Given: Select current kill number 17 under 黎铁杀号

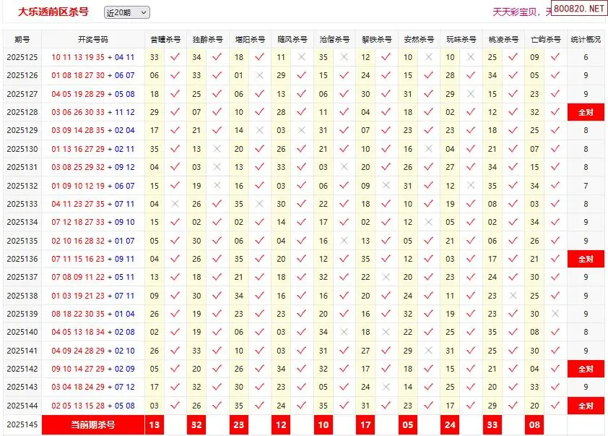Looking at the screenshot, I should (365, 424).
